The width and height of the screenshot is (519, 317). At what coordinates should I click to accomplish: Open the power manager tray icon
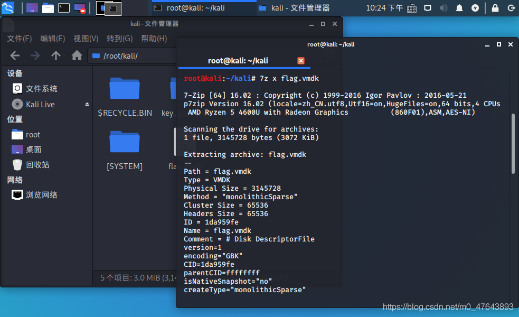475,8
